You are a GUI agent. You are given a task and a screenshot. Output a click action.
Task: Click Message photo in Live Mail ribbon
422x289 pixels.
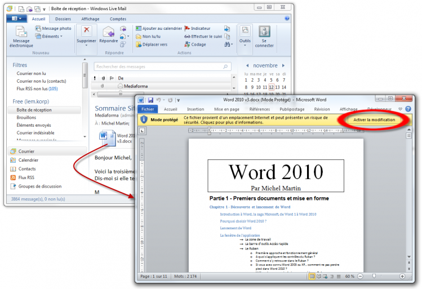click(54, 28)
